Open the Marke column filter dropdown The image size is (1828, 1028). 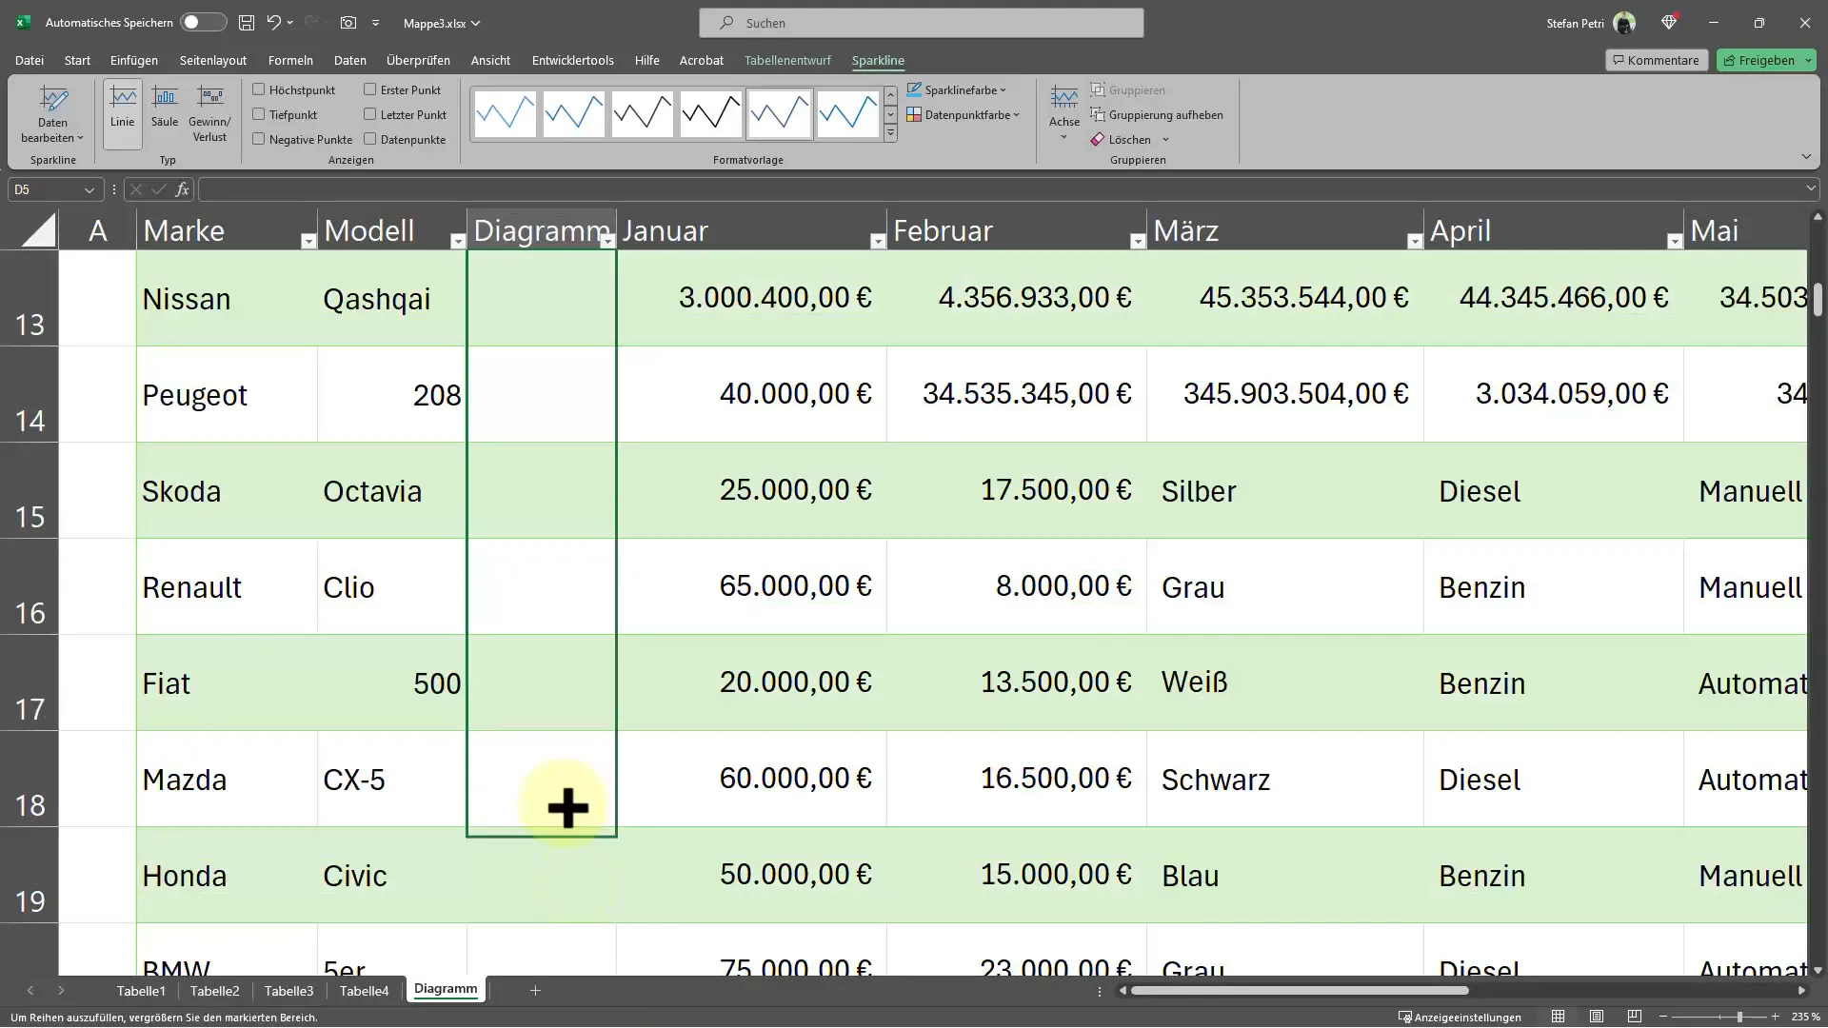point(308,242)
